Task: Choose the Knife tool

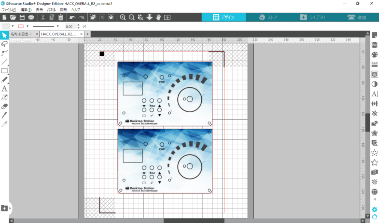Action: tap(4, 115)
